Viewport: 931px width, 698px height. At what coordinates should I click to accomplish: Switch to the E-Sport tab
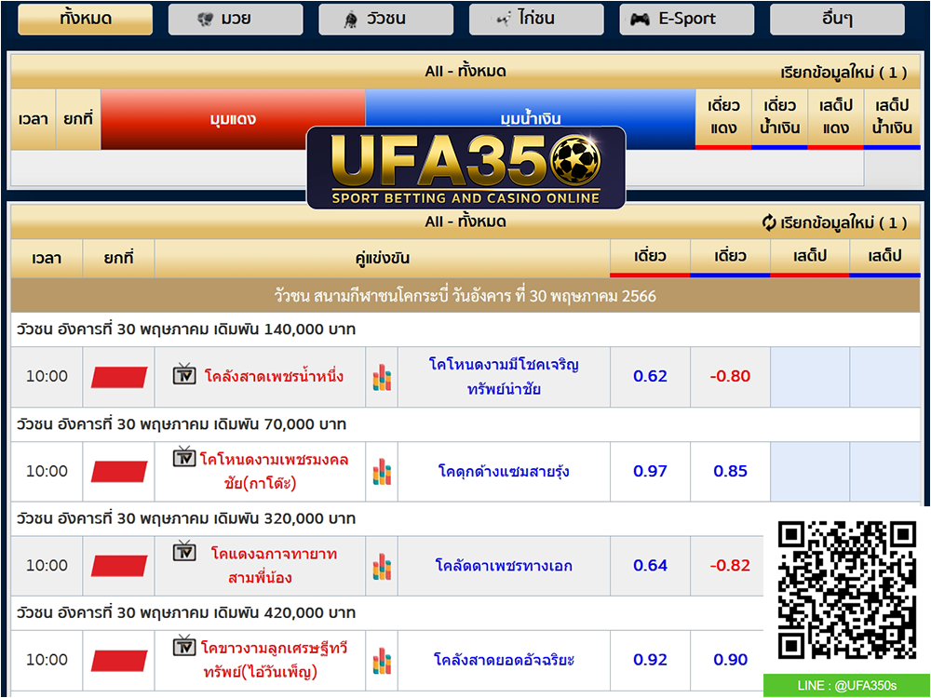pyautogui.click(x=687, y=19)
